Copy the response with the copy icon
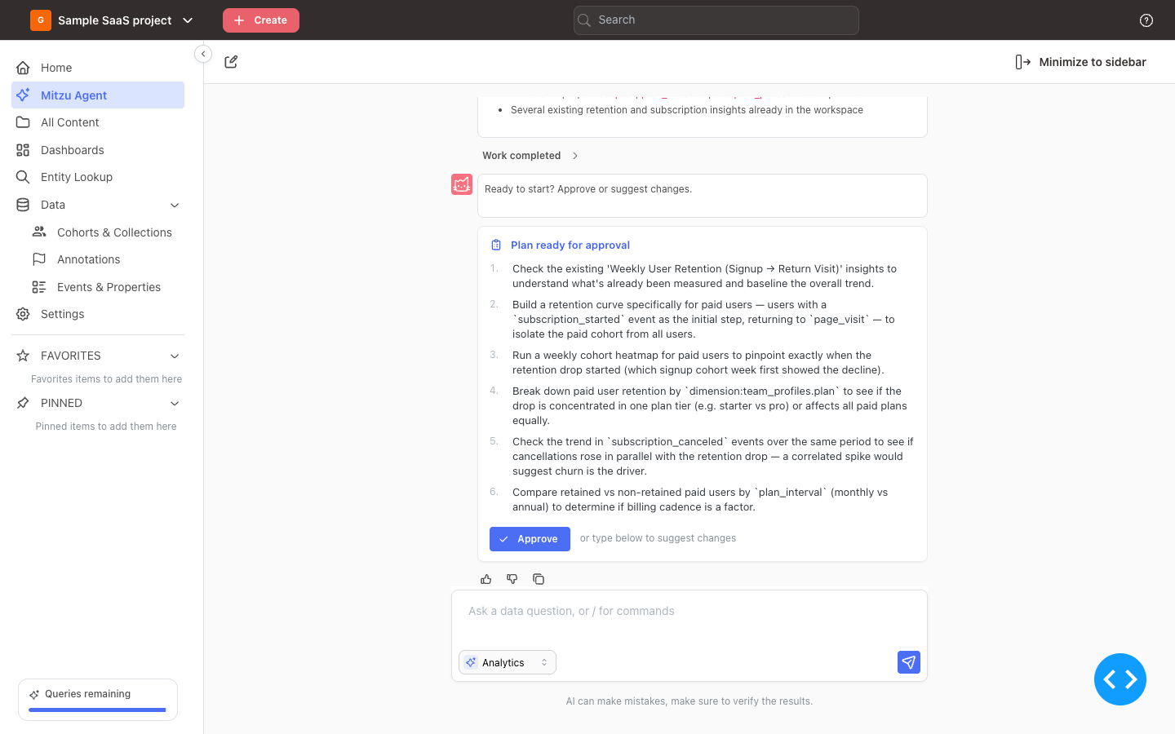This screenshot has width=1175, height=734. click(539, 579)
